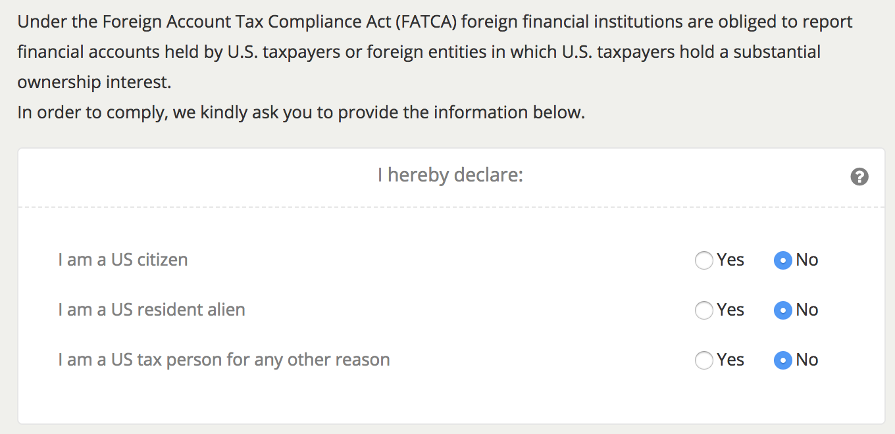Viewport: 895px width, 434px height.
Task: Click the 'I hereby declare:' heading
Action: [x=450, y=175]
